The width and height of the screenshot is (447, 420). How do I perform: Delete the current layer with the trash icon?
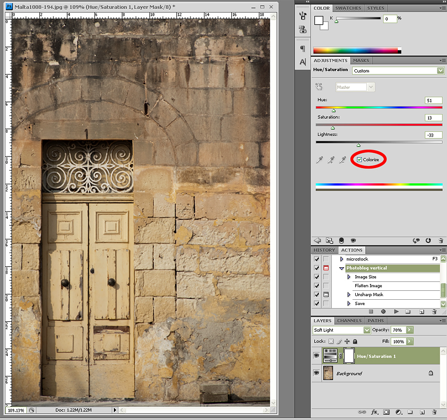coord(434,412)
